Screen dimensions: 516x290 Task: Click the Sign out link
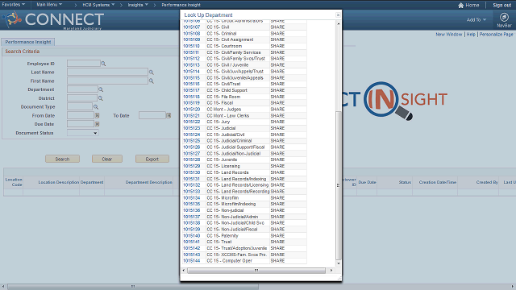pos(501,6)
